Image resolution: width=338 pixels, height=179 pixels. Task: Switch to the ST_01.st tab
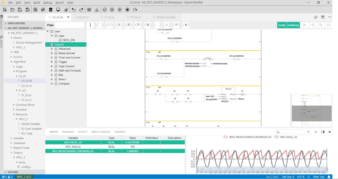109,17
